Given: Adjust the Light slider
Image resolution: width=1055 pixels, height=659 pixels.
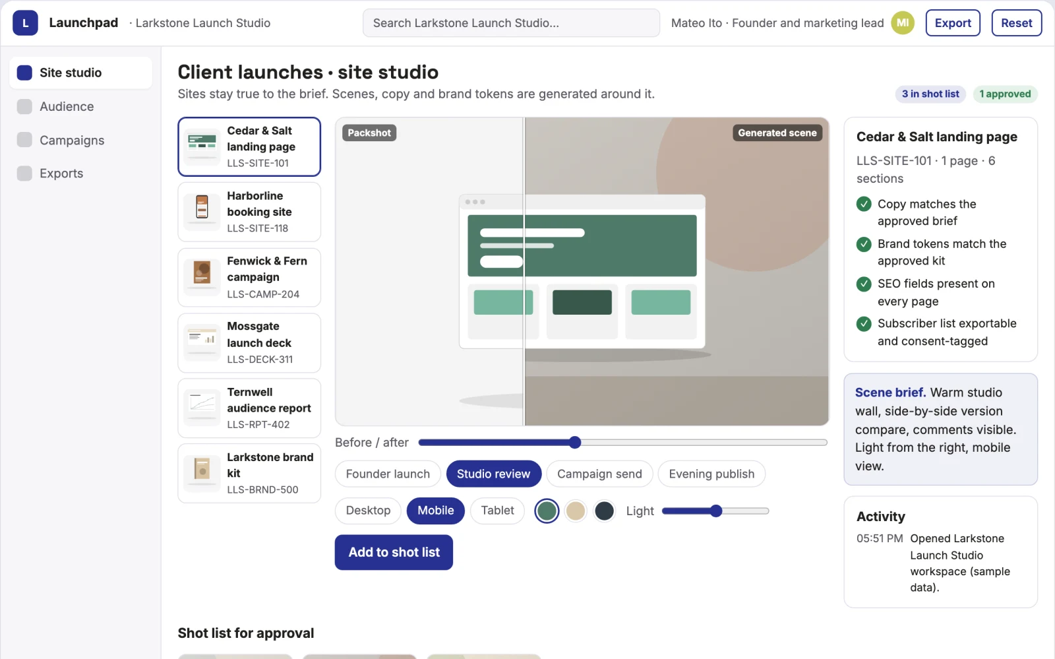Looking at the screenshot, I should point(715,511).
